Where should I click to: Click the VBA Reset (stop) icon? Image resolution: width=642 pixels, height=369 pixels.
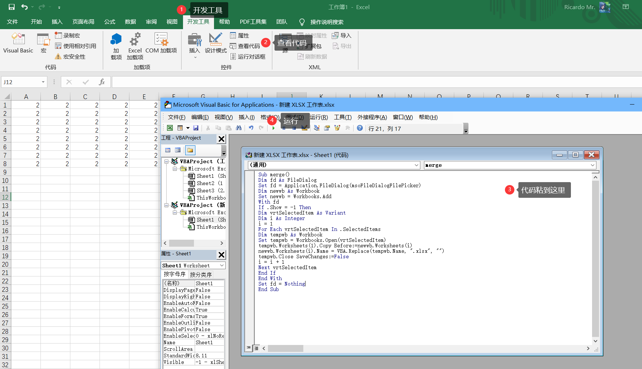294,128
